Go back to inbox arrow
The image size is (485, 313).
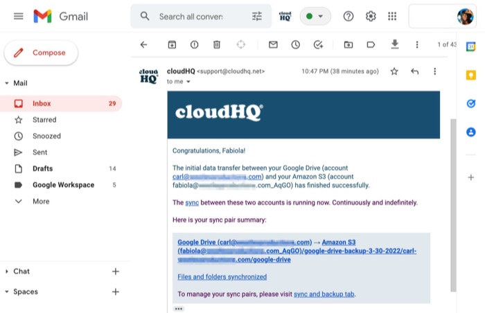(x=144, y=45)
